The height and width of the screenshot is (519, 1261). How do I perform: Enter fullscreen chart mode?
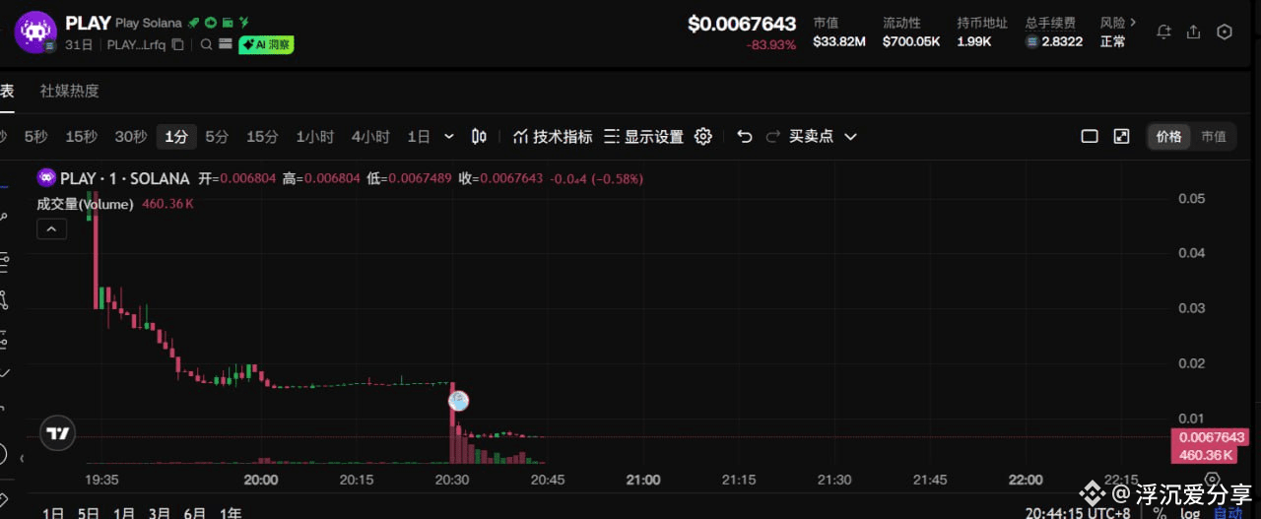[x=1121, y=137]
